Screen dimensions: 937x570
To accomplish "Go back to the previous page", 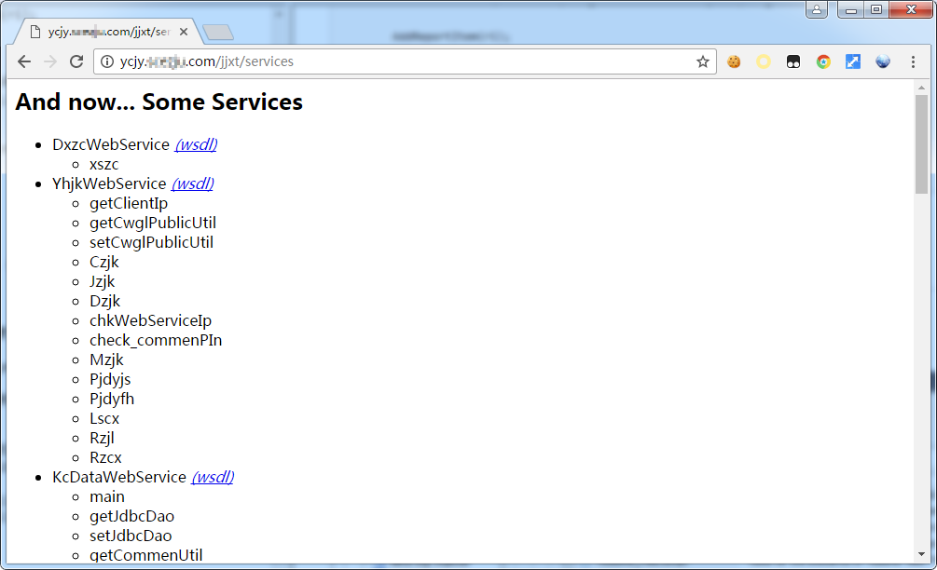I will 24,61.
